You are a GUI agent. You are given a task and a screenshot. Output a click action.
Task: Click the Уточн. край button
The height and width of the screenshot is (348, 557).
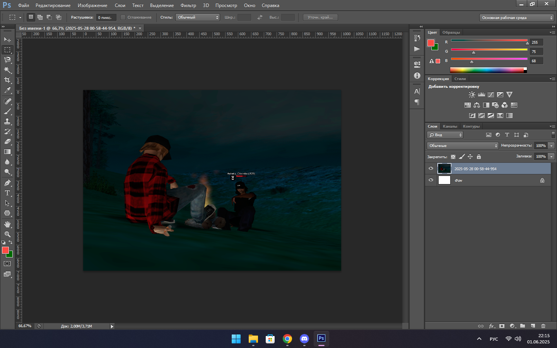point(320,17)
